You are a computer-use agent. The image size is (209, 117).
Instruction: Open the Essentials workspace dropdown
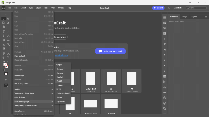[178, 8]
